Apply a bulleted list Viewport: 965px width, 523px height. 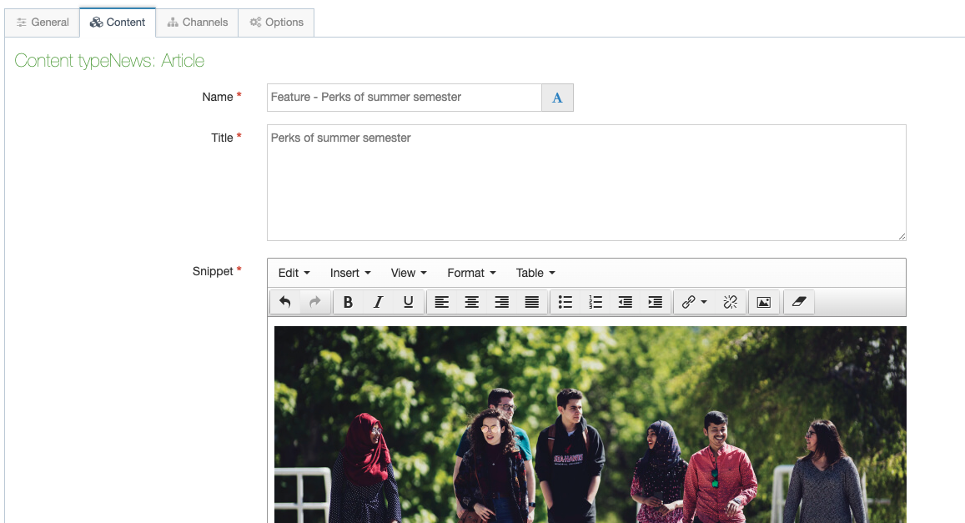click(565, 302)
